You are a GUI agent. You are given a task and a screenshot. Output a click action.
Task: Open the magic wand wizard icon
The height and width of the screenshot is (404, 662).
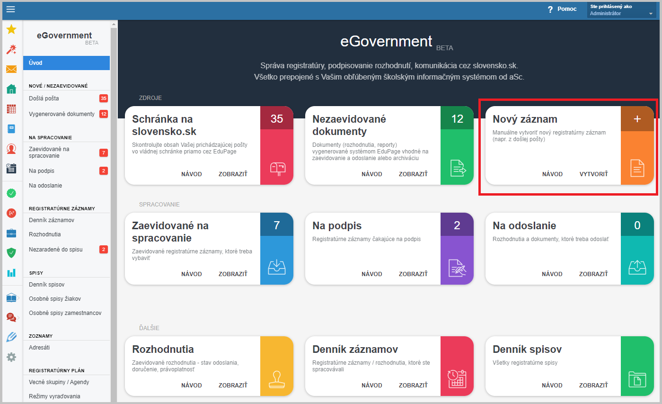(11, 49)
